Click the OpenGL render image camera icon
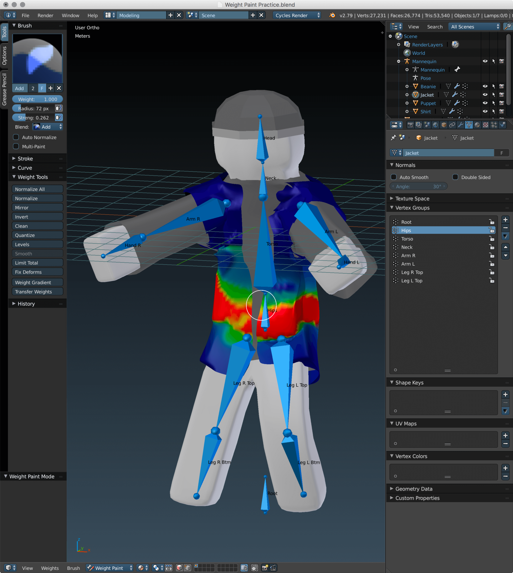The width and height of the screenshot is (513, 573). 265,568
